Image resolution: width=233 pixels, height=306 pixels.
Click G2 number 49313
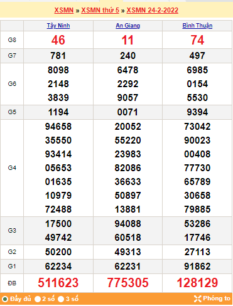tap(127, 252)
